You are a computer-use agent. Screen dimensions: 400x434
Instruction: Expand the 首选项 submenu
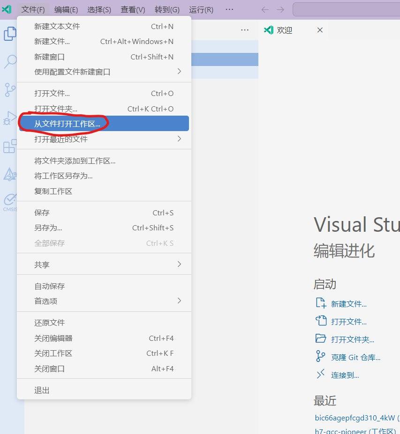104,301
